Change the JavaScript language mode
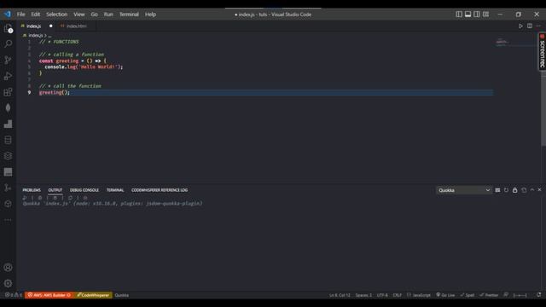546x307 pixels. tap(419, 295)
